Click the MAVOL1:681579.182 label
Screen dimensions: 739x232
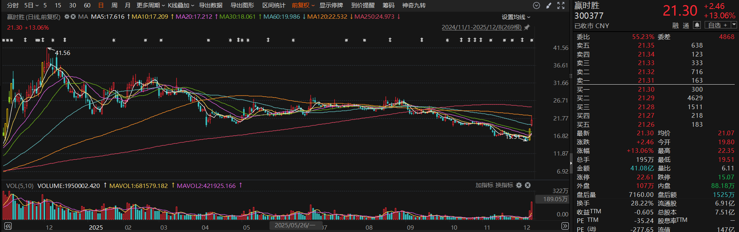point(139,186)
